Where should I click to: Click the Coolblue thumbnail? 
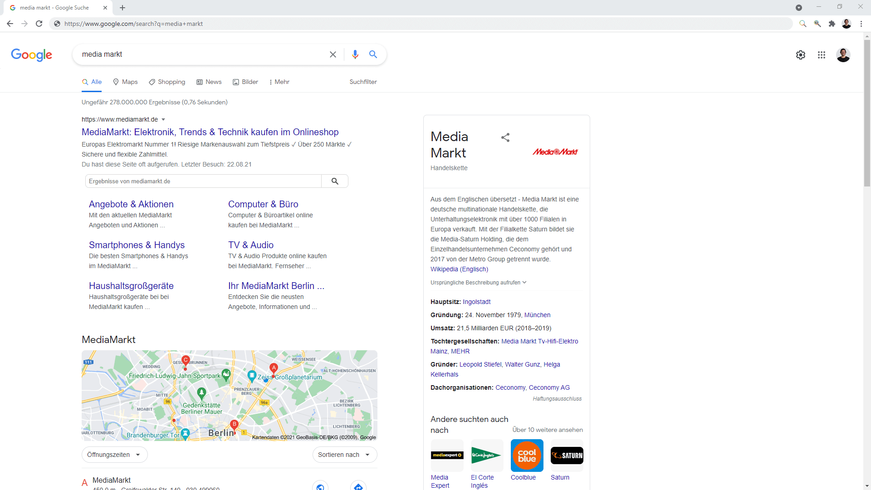(x=527, y=455)
